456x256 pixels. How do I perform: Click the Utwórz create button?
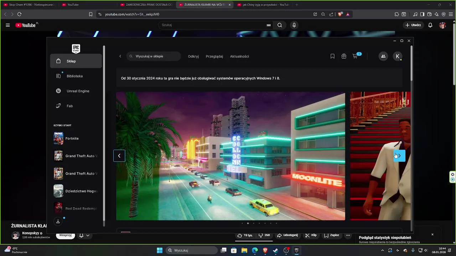click(x=413, y=25)
